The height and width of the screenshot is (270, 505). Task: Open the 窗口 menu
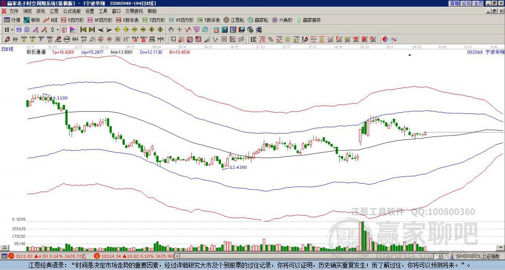[x=116, y=11]
